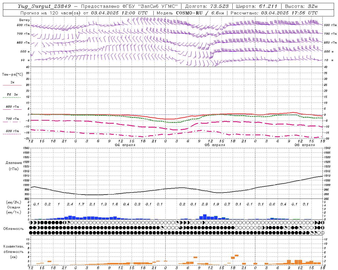The image size is (338, 270).
Task: Click the 3-hour precipitation value 1.6
Action: [x=115, y=204]
